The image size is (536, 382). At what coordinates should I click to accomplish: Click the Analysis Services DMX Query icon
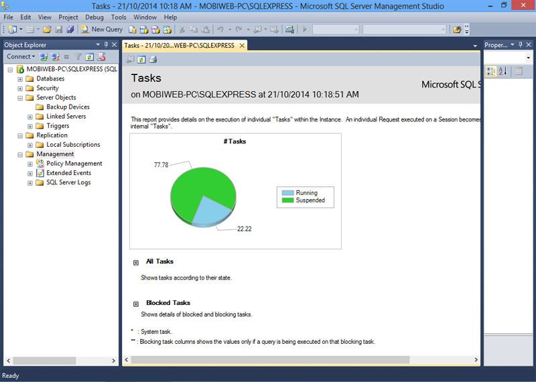point(155,29)
